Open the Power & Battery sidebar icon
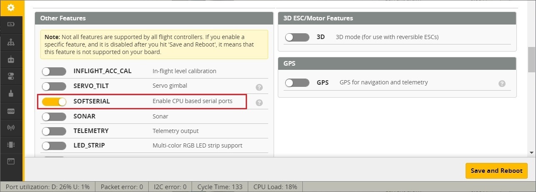 (11, 25)
